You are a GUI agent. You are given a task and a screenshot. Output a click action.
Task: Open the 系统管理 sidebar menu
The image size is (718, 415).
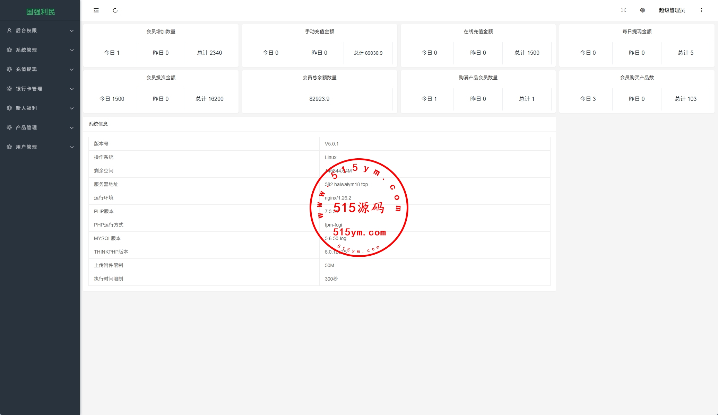(x=26, y=50)
